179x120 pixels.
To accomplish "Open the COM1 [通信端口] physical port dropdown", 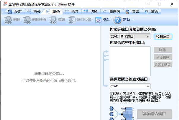I will (130, 36).
